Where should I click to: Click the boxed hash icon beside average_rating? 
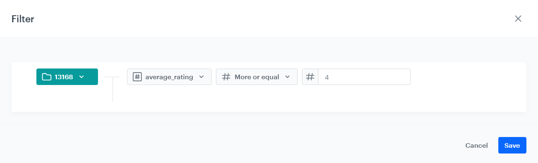pyautogui.click(x=137, y=77)
